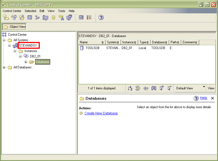Sort by the Database column header
The height and width of the screenshot is (161, 218).
tap(160, 42)
